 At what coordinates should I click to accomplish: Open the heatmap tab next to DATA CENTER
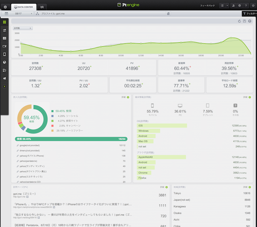(42, 7)
